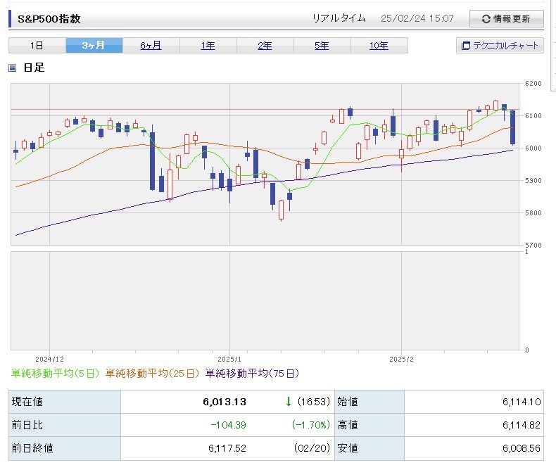Show the 1年 chart range
556x470 pixels.
coord(208,46)
